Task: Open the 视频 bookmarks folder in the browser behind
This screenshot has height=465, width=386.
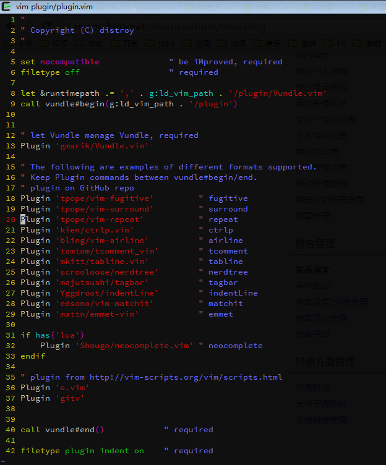Action: [x=55, y=43]
